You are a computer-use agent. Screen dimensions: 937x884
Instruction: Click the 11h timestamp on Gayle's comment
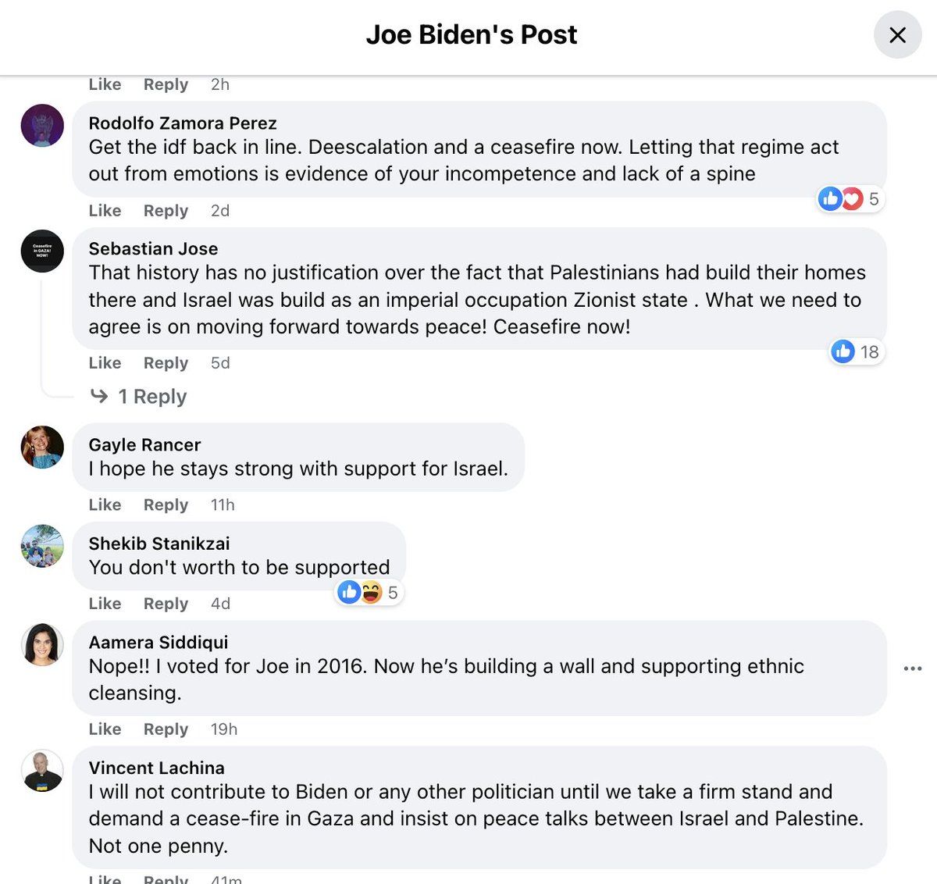point(223,505)
